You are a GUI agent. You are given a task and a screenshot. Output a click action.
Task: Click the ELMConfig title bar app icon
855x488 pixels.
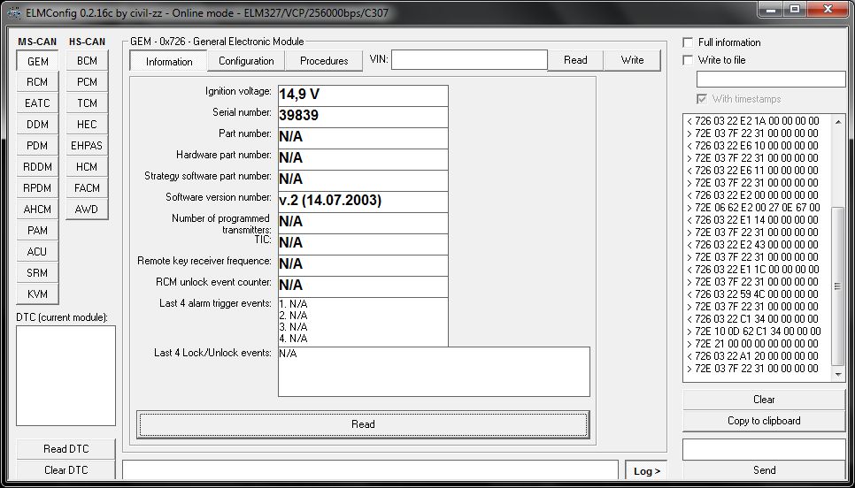13,12
